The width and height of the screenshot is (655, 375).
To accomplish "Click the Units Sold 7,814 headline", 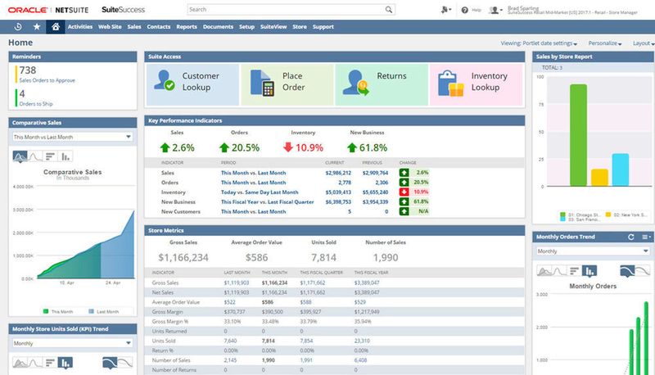I will click(x=323, y=258).
